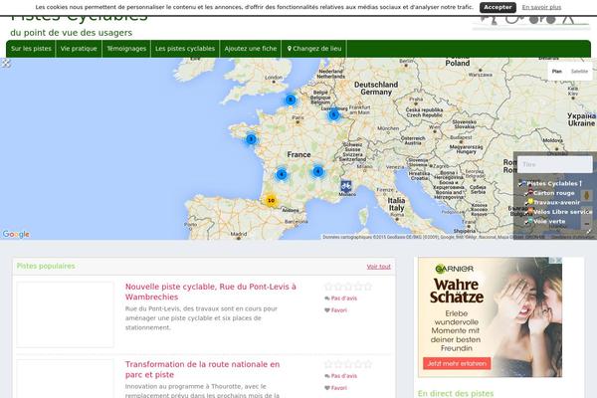
Task: Click the blue square pin near Monaco
Action: (x=345, y=186)
